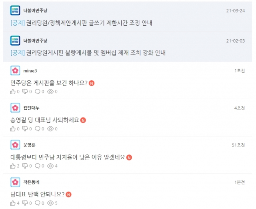The height and width of the screenshot is (209, 256).
Task: Click the eye views icon on 캡틴대두's post
Action: tap(50, 129)
